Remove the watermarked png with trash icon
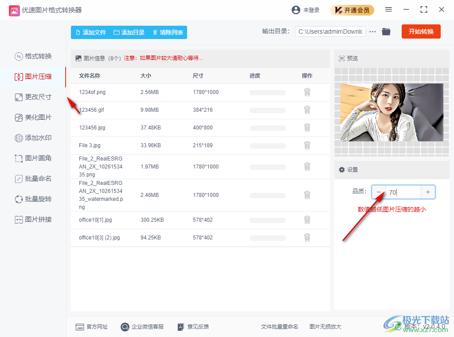Screen dimensions: 454x337 pyautogui.click(x=307, y=195)
